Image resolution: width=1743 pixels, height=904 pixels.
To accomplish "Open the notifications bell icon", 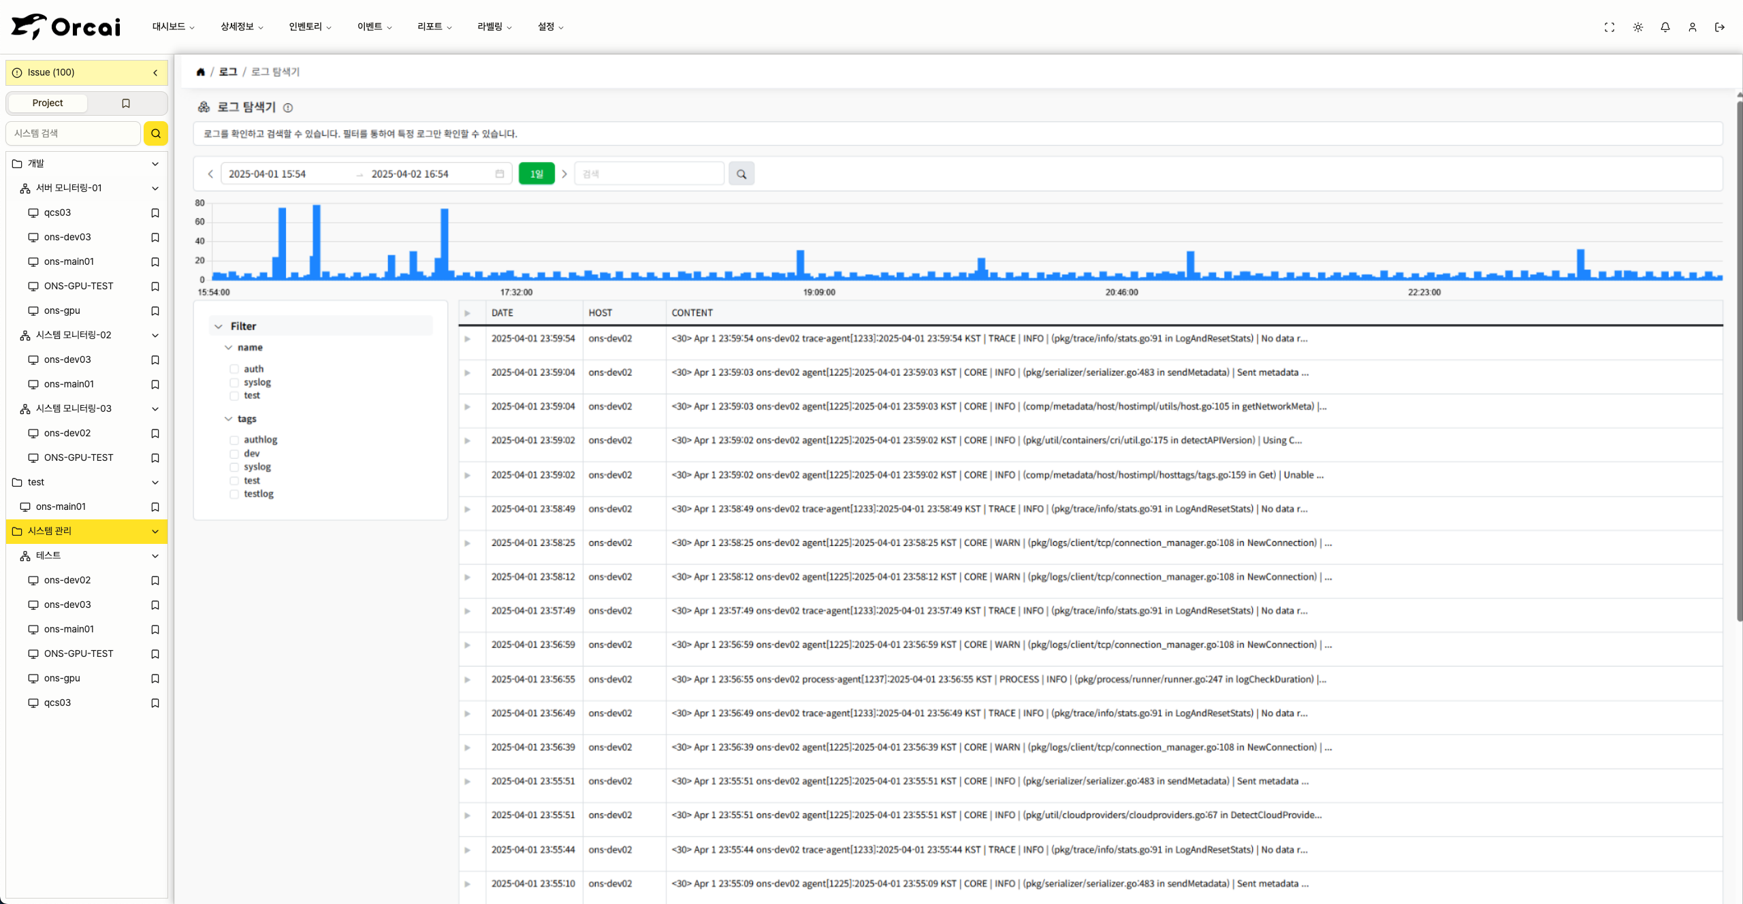I will click(x=1665, y=27).
